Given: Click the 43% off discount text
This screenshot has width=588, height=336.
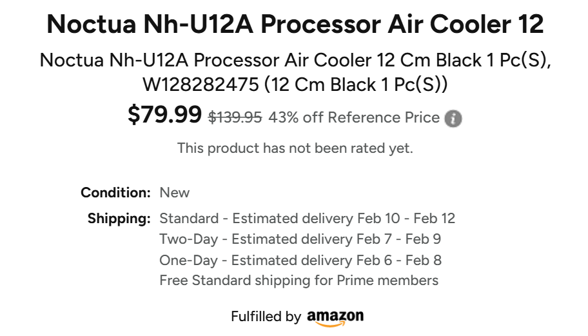Looking at the screenshot, I should [296, 117].
